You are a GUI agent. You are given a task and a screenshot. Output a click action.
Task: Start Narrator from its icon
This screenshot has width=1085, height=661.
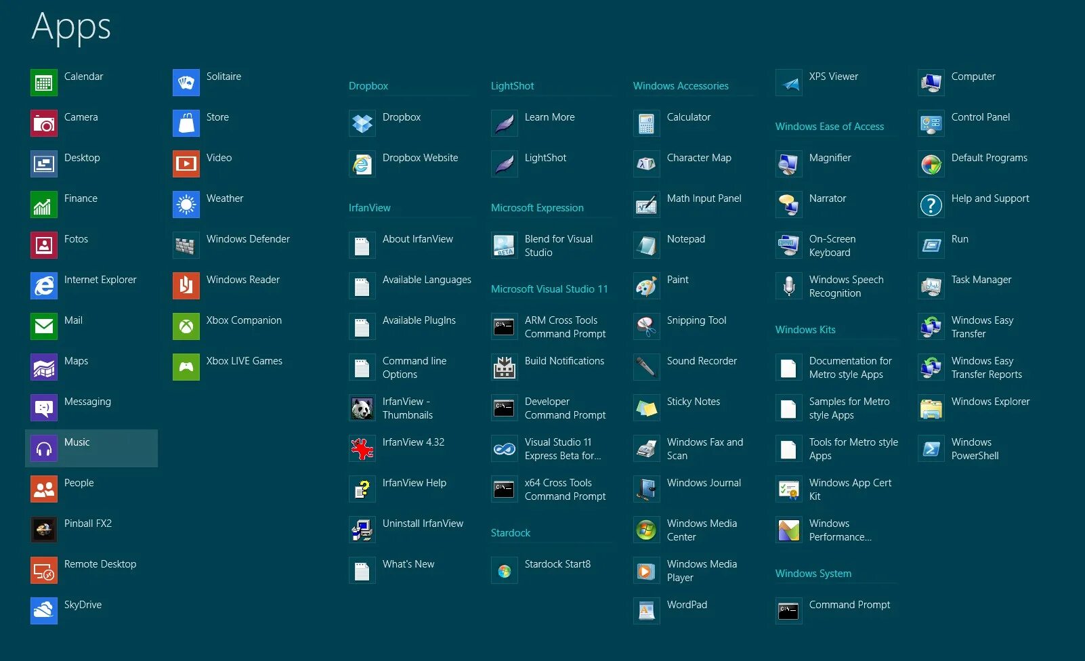click(x=789, y=205)
